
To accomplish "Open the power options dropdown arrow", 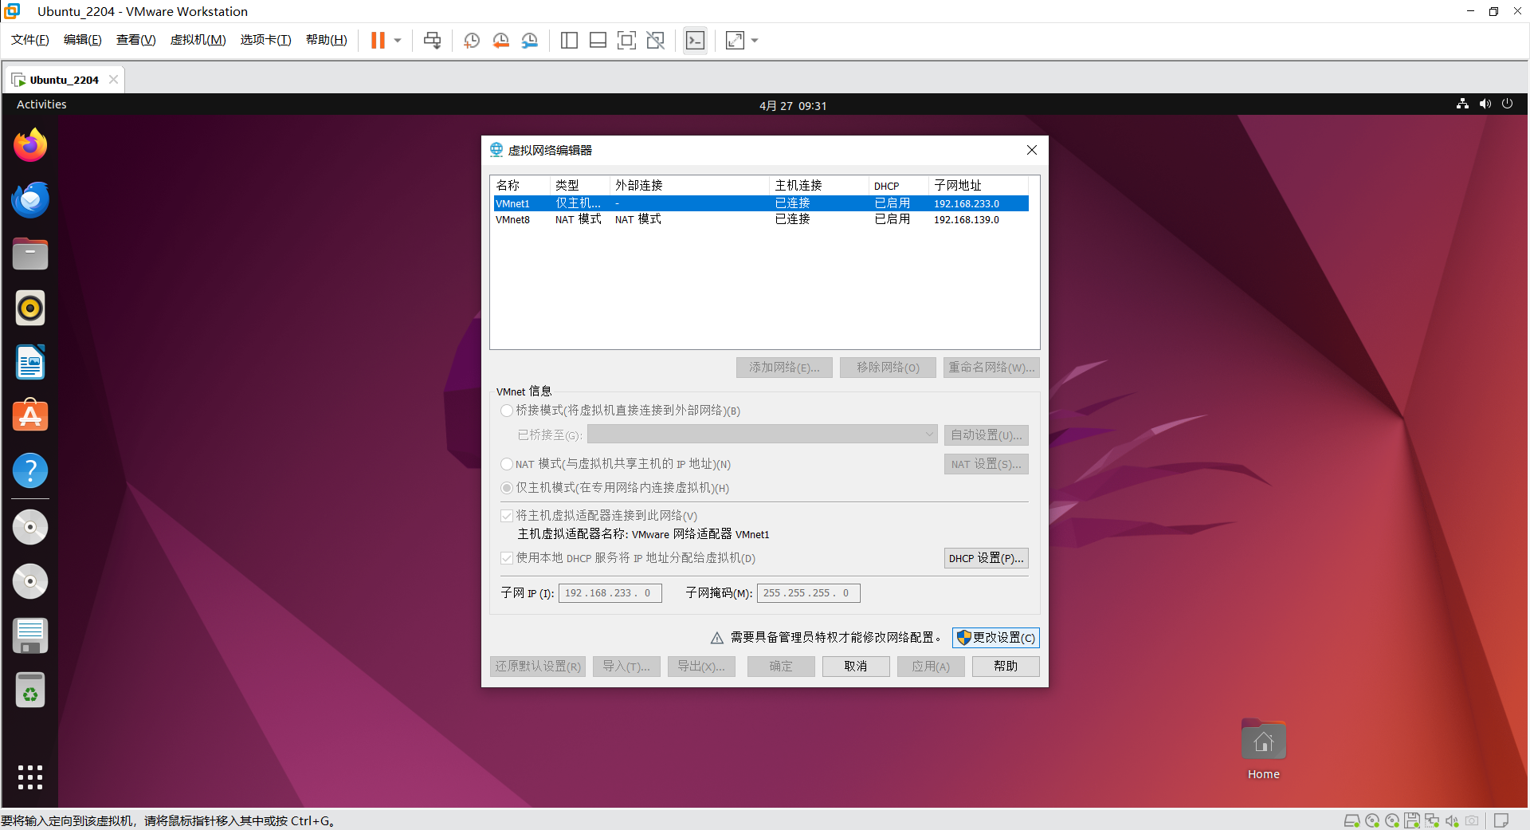I will pyautogui.click(x=398, y=41).
